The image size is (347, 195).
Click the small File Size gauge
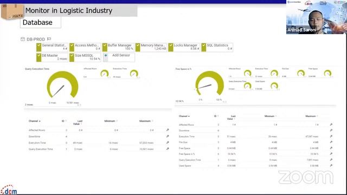pyautogui.click(x=301, y=73)
